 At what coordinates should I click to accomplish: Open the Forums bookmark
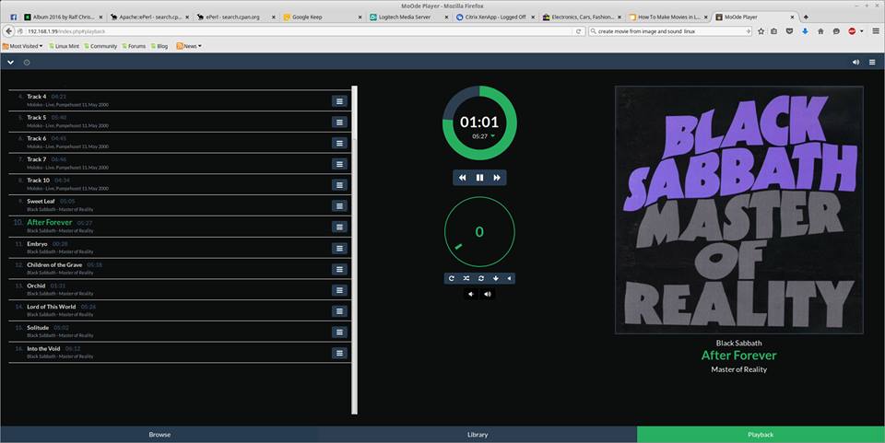[x=133, y=46]
